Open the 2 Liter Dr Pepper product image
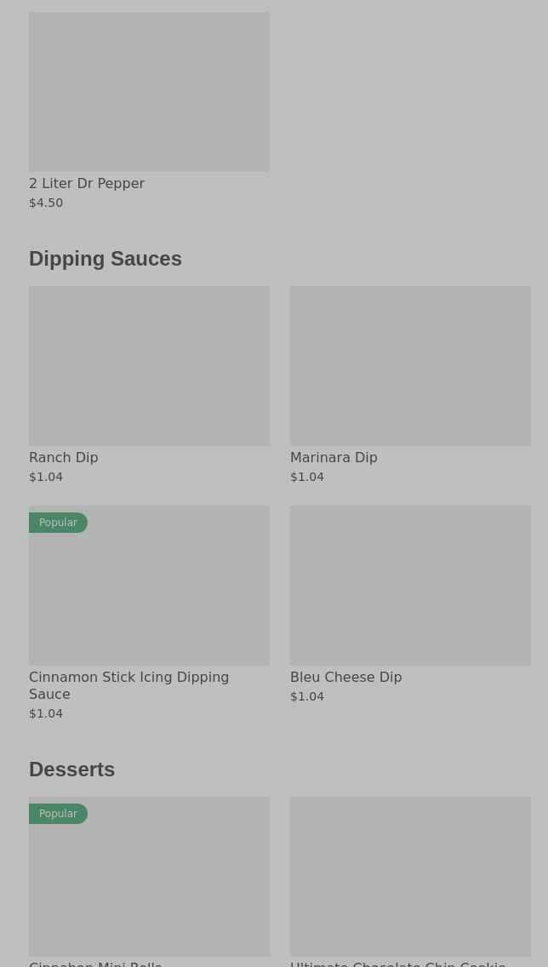Image resolution: width=548 pixels, height=967 pixels. point(149,91)
